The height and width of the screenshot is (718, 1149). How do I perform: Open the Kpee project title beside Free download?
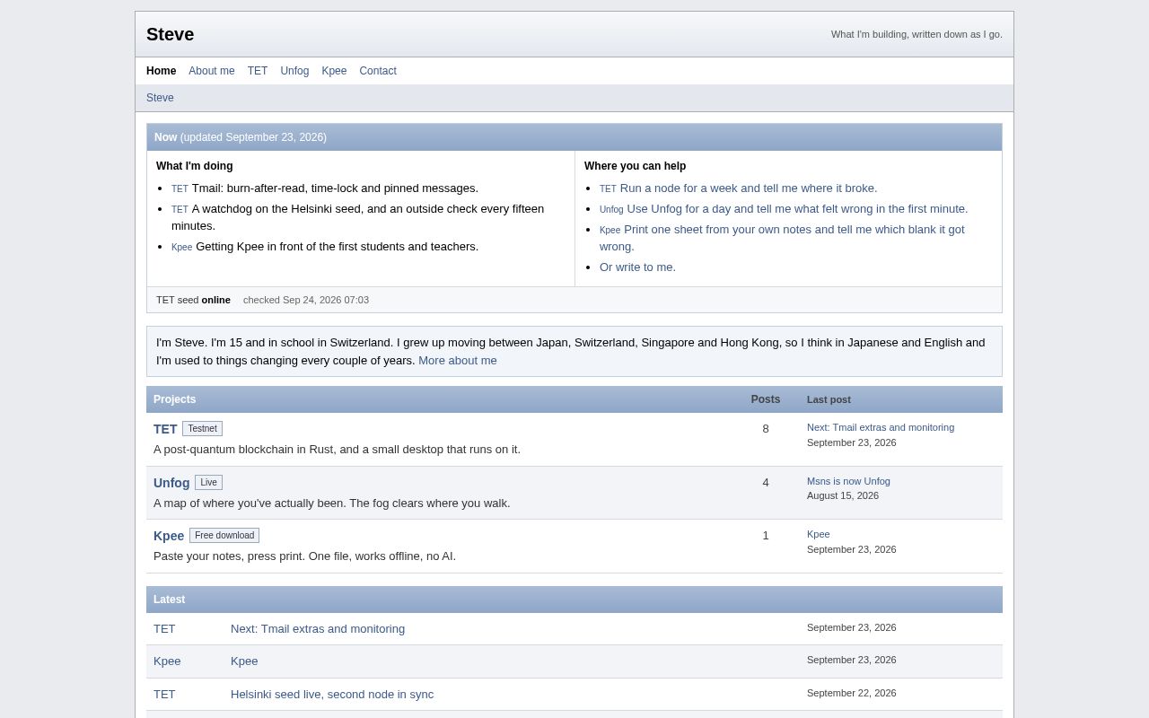(x=169, y=536)
